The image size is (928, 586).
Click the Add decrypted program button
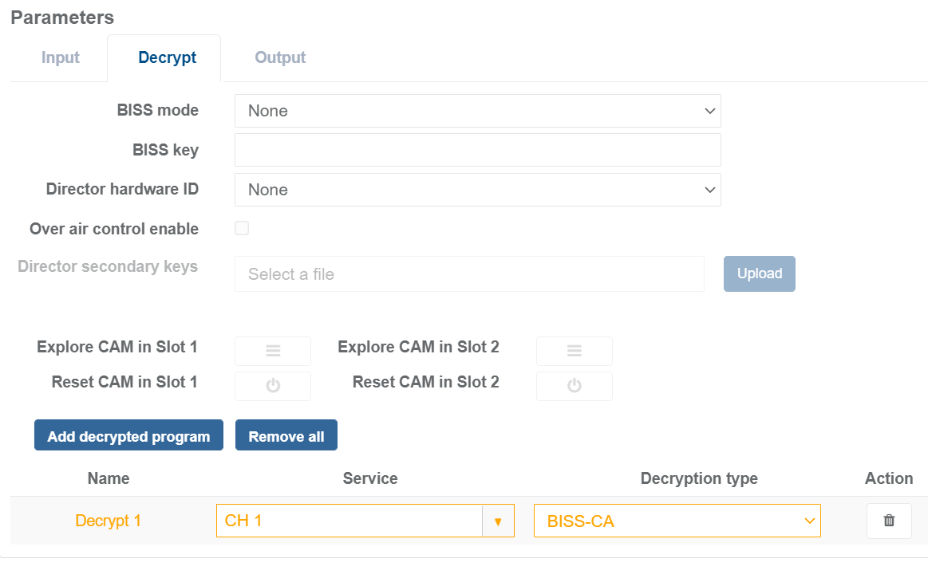click(x=128, y=436)
